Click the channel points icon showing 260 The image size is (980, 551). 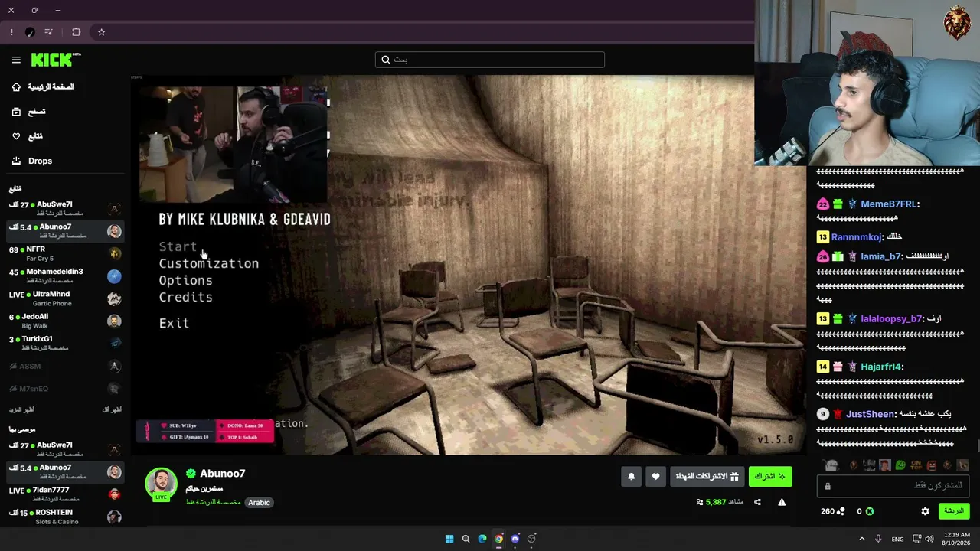pyautogui.click(x=841, y=511)
